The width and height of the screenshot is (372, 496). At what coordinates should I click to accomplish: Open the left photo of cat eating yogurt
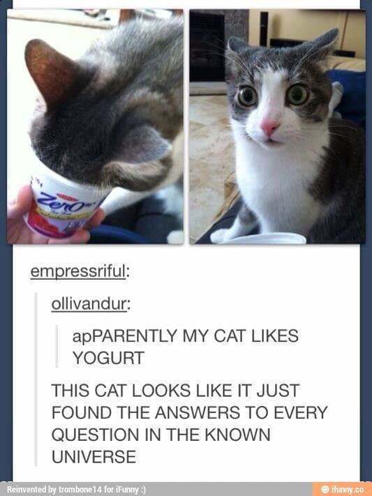pos(96,126)
